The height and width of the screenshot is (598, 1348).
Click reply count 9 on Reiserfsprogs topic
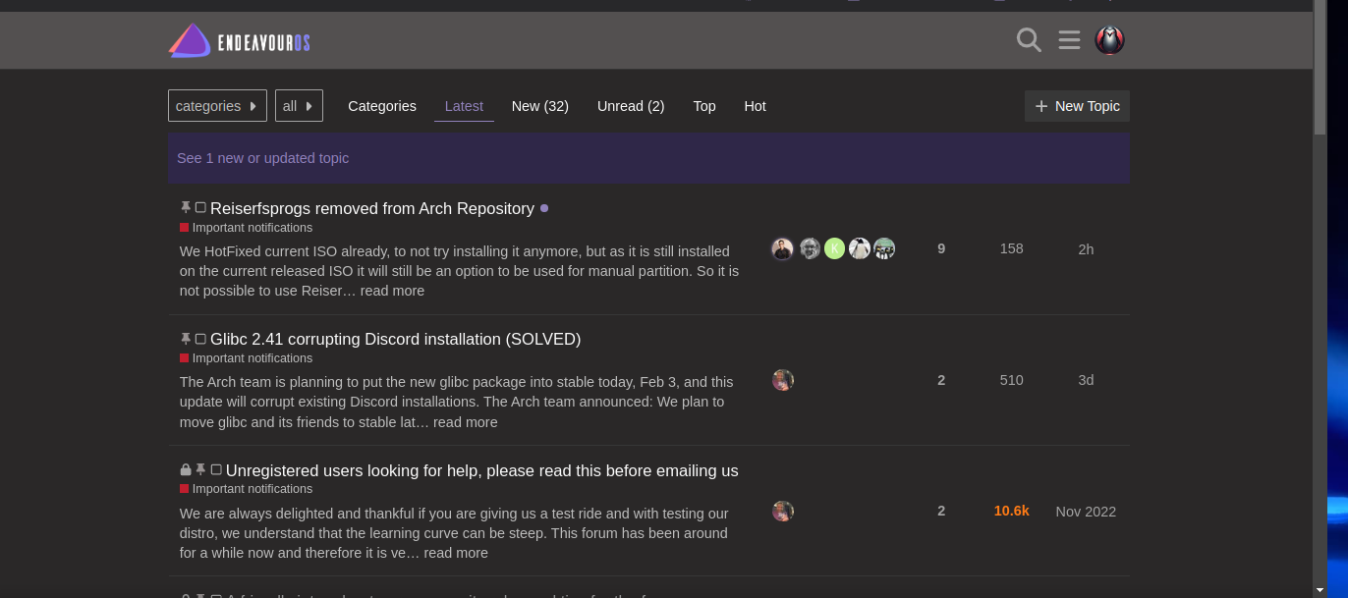tap(941, 249)
